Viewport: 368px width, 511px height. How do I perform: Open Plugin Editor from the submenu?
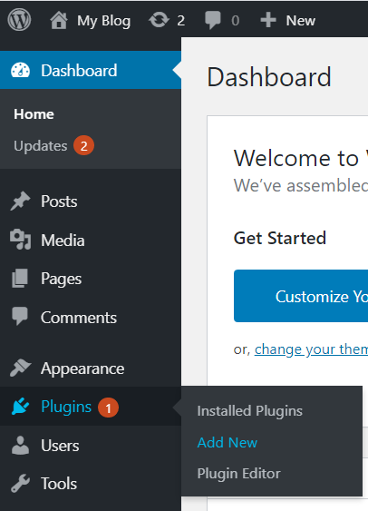238,474
